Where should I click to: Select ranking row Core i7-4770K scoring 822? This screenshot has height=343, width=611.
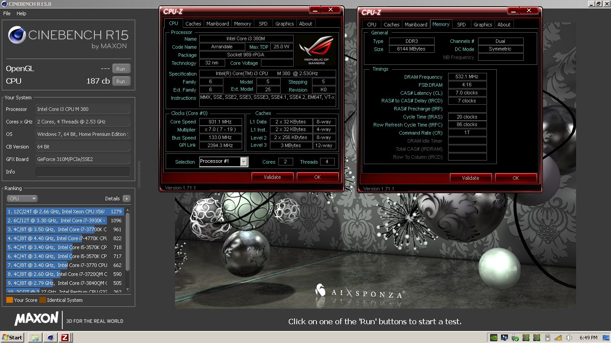[x=65, y=238]
